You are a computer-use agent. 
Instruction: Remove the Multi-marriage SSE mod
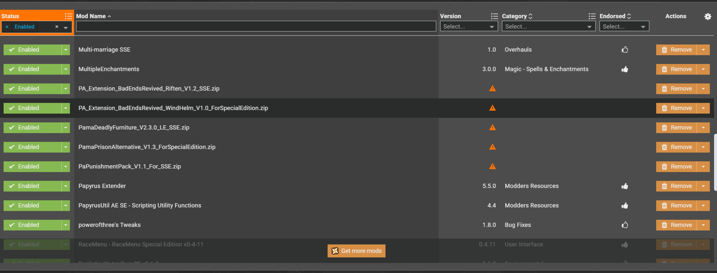pyautogui.click(x=676, y=50)
